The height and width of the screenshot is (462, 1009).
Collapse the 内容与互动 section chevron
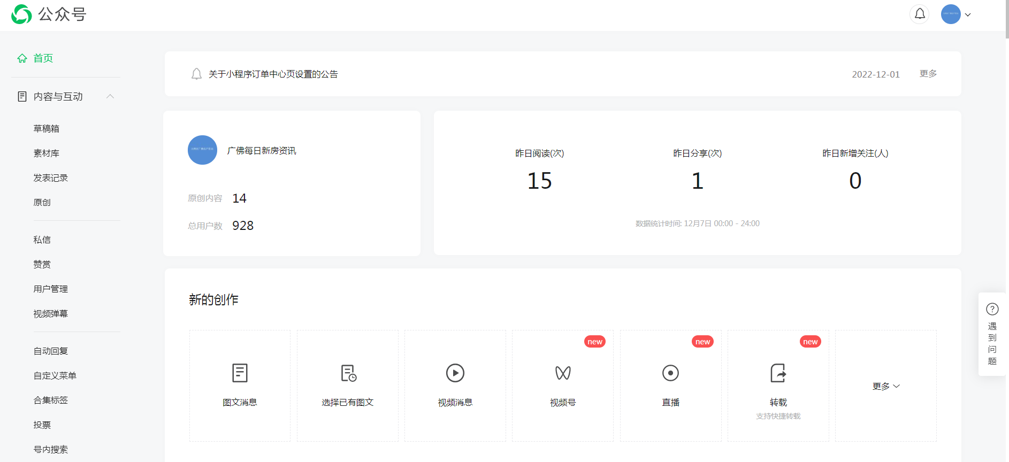pyautogui.click(x=110, y=96)
